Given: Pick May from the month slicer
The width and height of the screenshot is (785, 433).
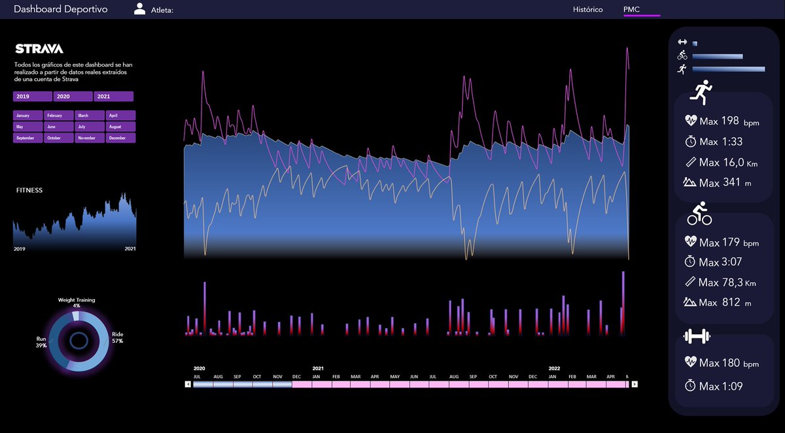Looking at the screenshot, I should tap(28, 127).
